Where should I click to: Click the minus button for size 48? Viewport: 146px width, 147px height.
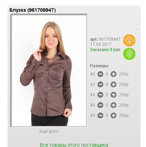tap(100, 116)
